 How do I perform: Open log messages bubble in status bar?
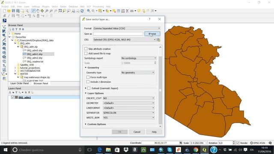click(x=270, y=143)
